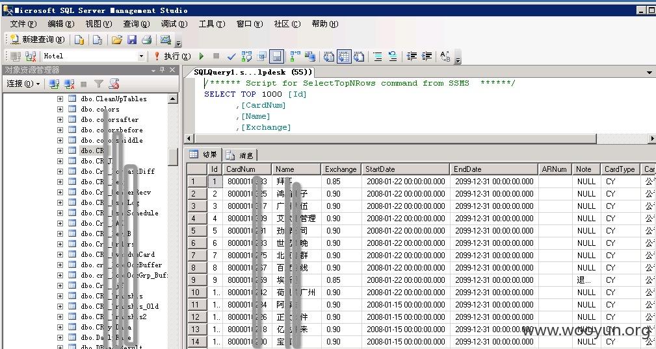Click the 新建查询 new query button
This screenshot has width=656, height=349.
(x=38, y=40)
